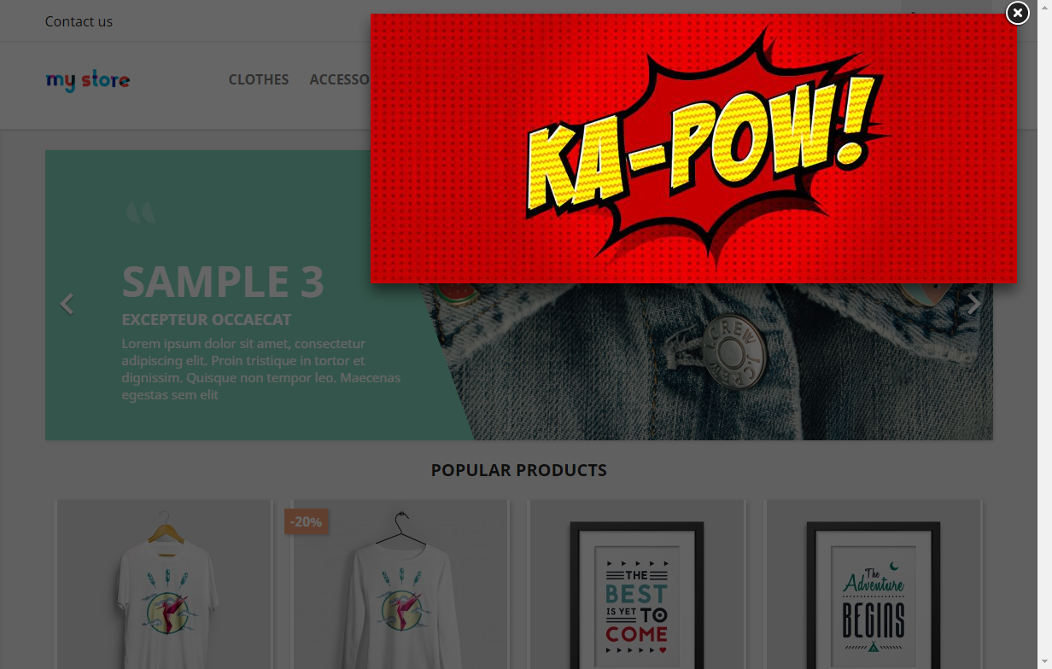Click the scrollbar down arrow
This screenshot has width=1052, height=669.
pos(1046,664)
